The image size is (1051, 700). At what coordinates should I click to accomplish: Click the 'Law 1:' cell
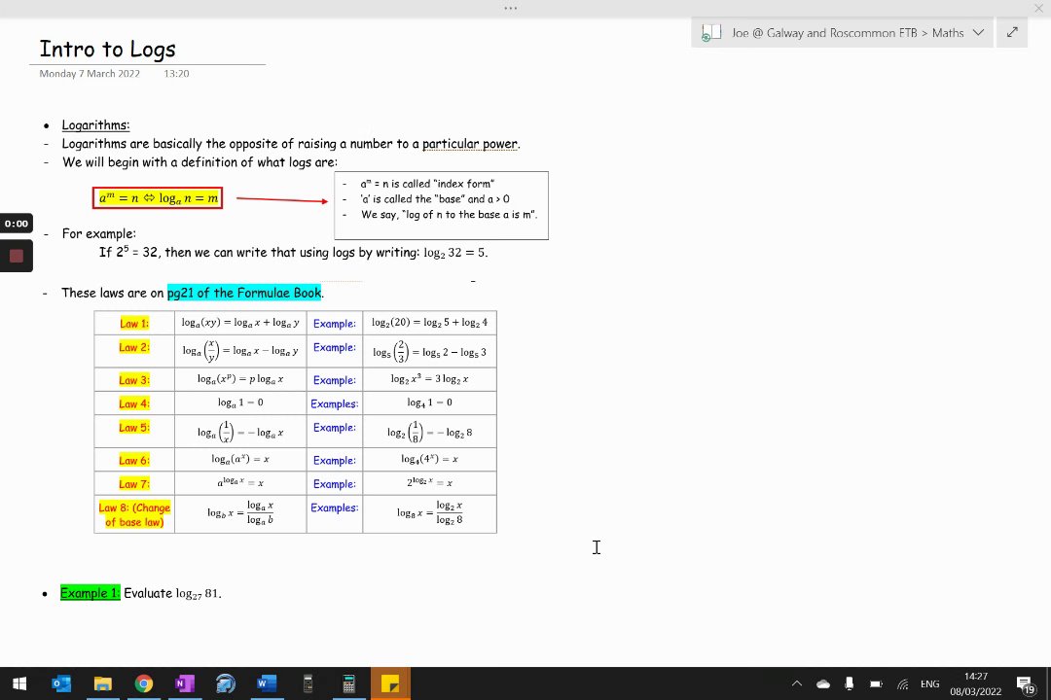pos(134,323)
